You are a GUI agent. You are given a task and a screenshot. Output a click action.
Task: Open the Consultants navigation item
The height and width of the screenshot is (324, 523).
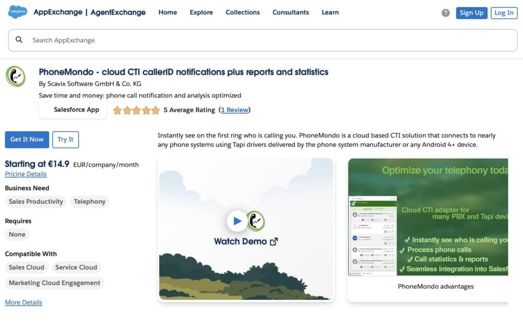(291, 12)
